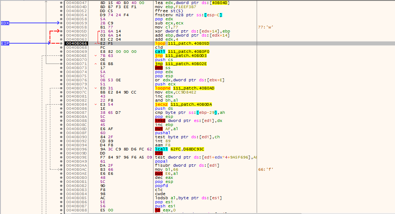This screenshot has height=214, width=395.
Task: Click the mov bl,66 instruction
Action: (x=166, y=169)
